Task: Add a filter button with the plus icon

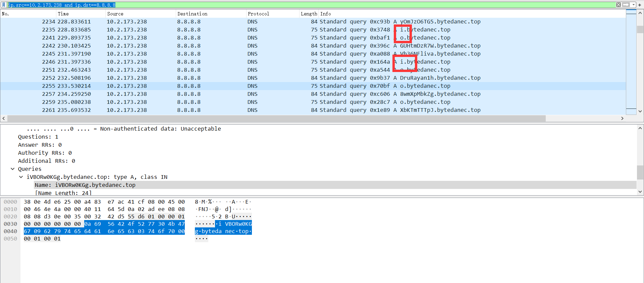Action: click(x=640, y=5)
